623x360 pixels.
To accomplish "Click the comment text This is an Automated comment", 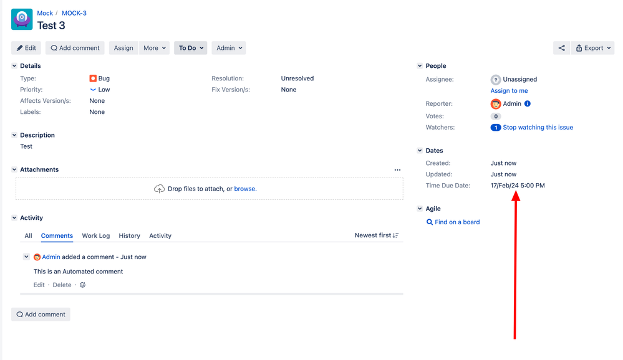I will 79,272.
